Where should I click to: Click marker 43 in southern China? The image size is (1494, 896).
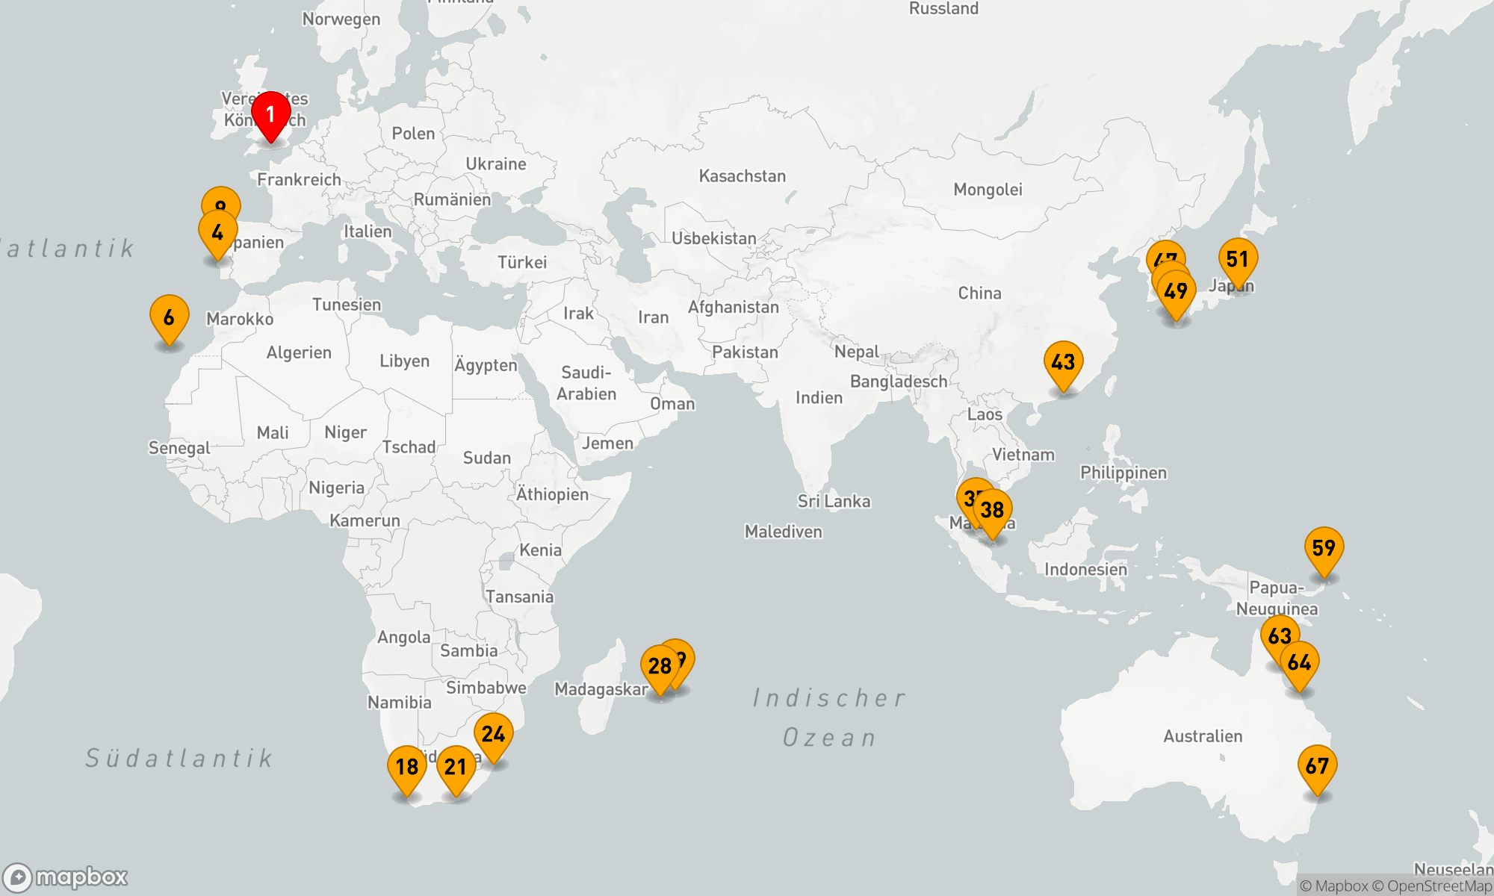[x=1063, y=363]
